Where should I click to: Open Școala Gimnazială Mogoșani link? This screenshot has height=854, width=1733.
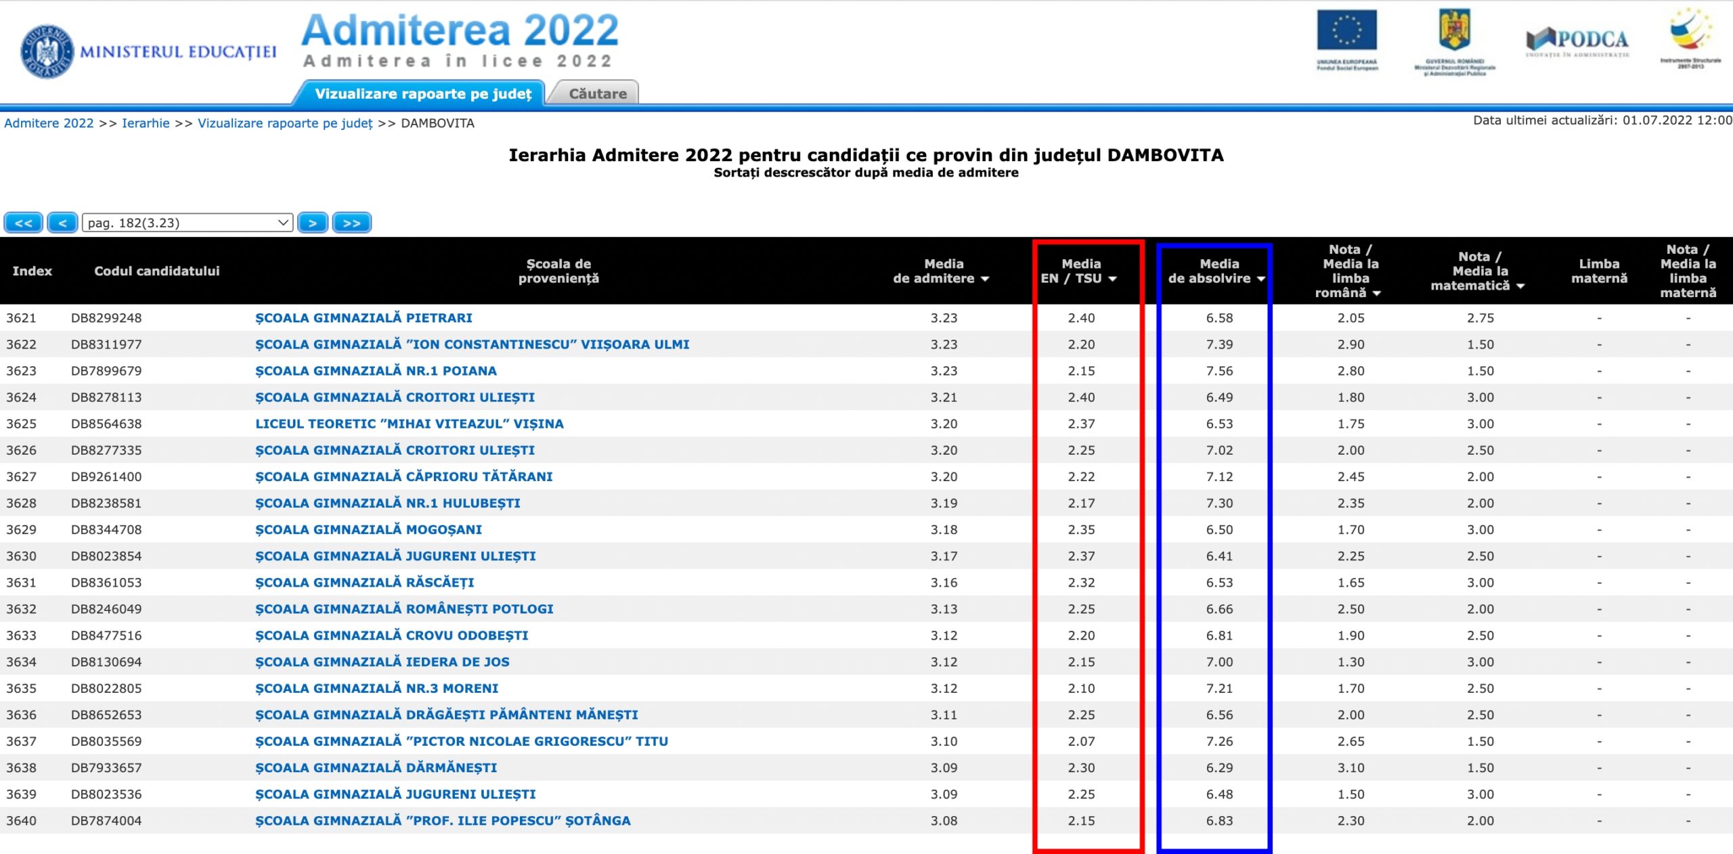point(368,529)
